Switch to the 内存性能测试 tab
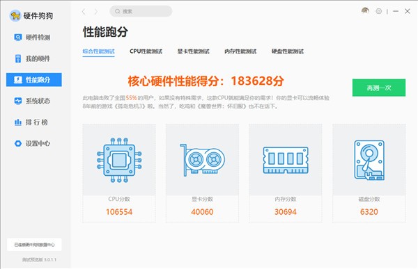Screen dimensions: 418x269 [x=240, y=51]
